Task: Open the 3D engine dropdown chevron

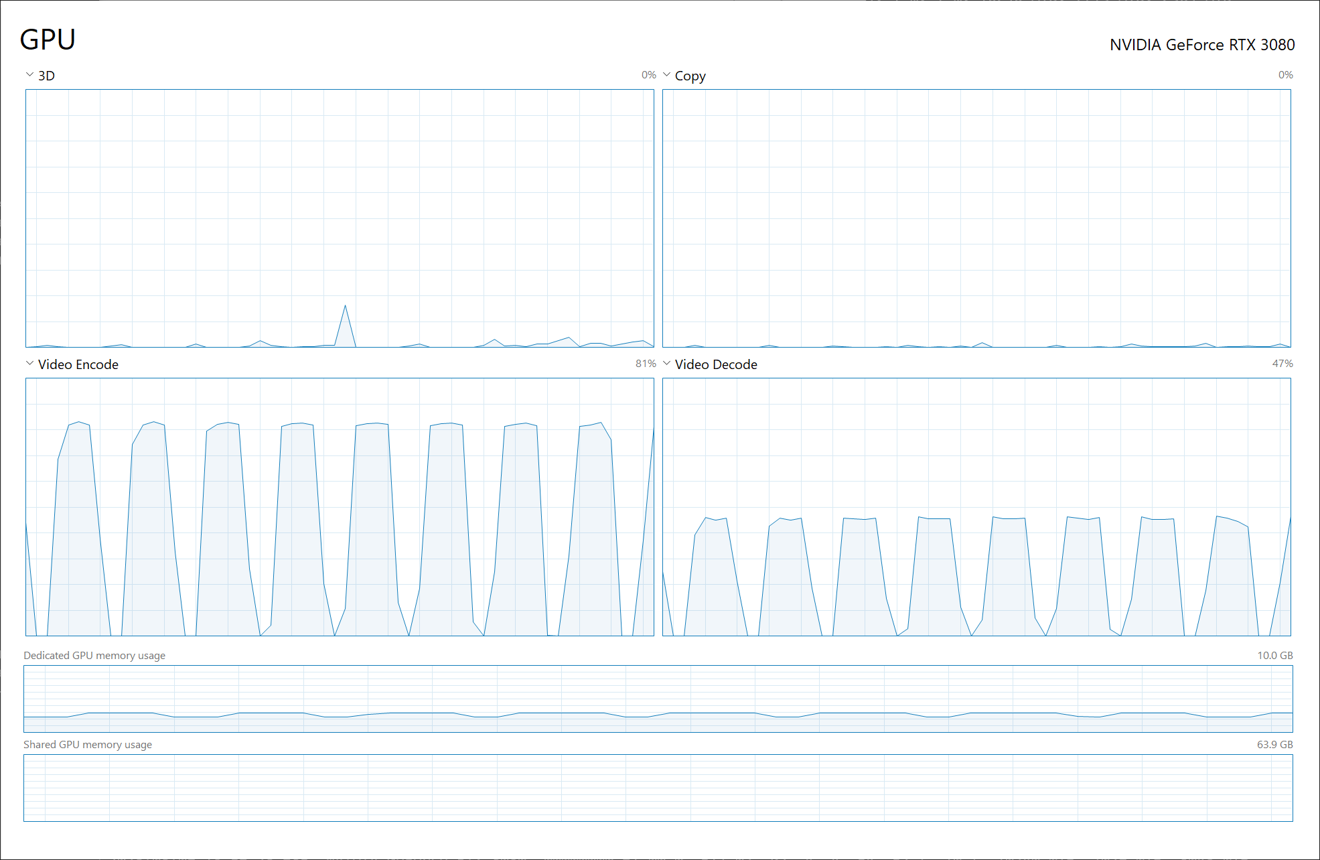Action: click(x=29, y=75)
